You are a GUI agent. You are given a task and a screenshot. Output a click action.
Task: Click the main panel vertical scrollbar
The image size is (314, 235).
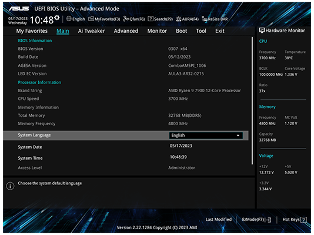[252, 100]
